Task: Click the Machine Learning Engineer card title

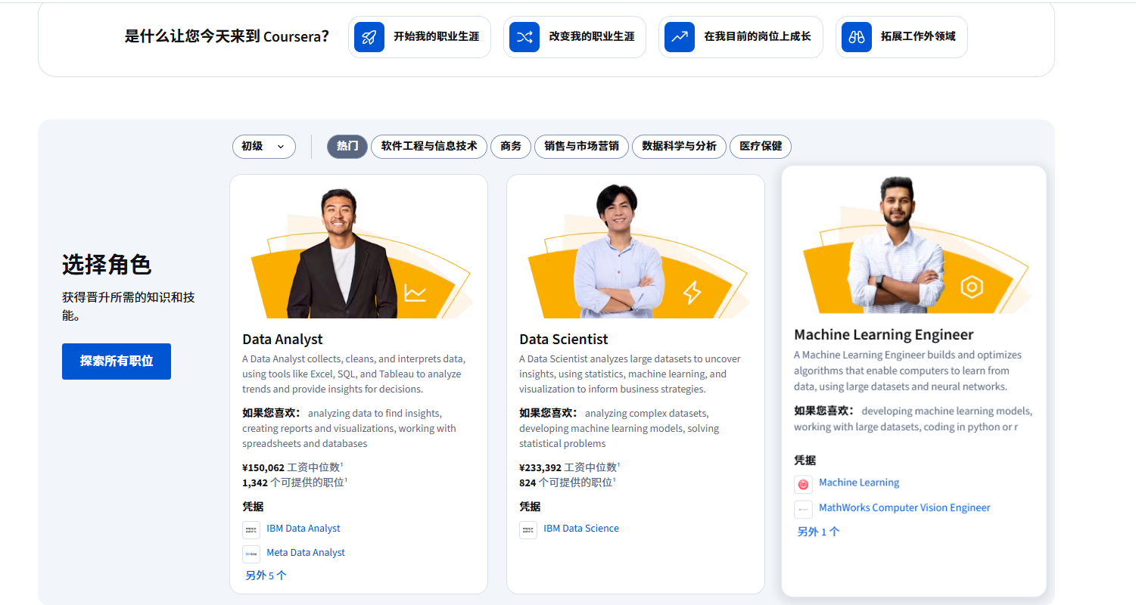Action: 884,335
